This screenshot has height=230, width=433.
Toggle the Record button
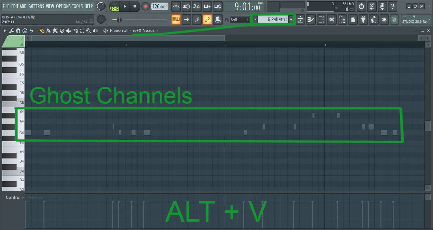(x=145, y=6)
